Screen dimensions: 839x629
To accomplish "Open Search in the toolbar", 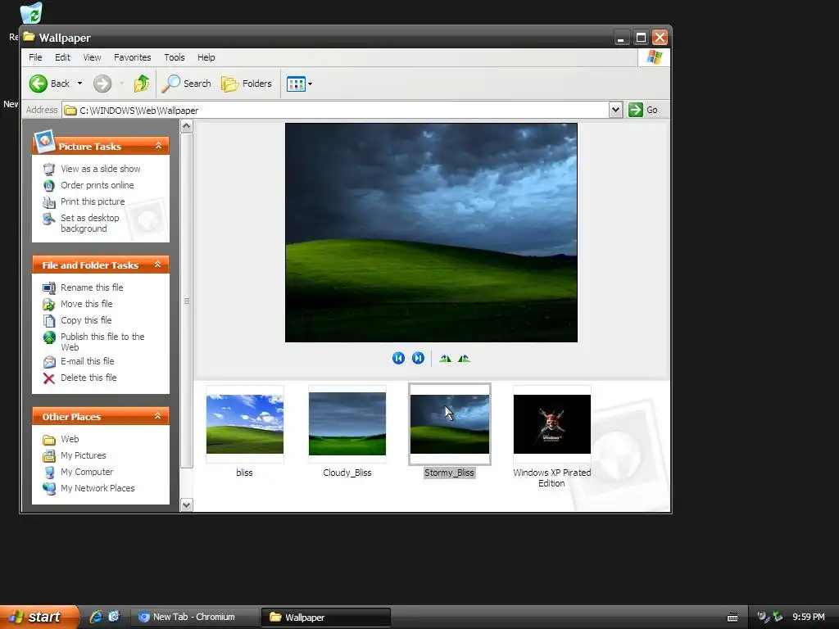I will [187, 84].
